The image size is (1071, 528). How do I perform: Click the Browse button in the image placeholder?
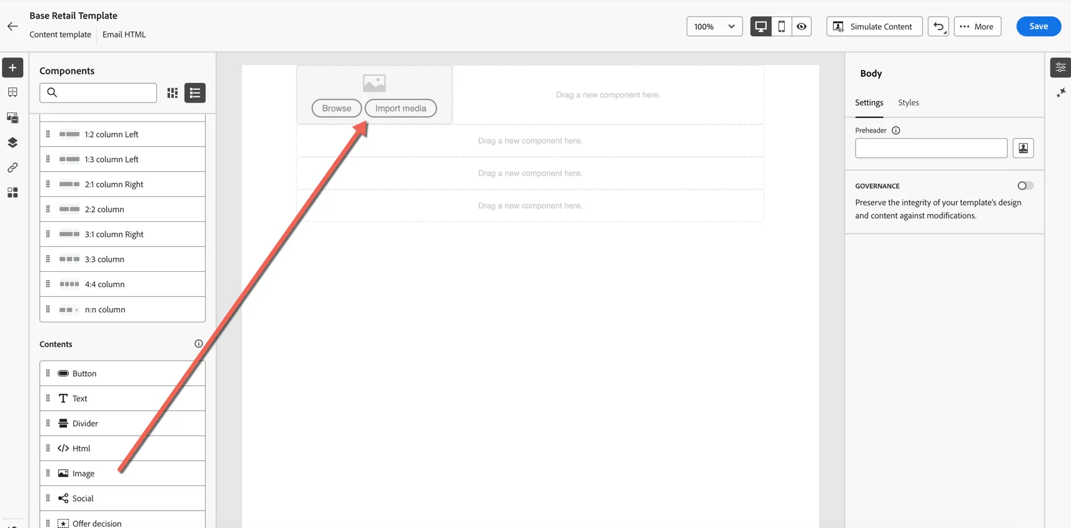[336, 108]
